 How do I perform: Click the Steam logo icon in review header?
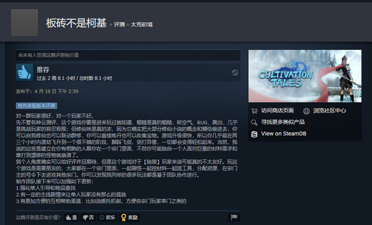click(235, 72)
